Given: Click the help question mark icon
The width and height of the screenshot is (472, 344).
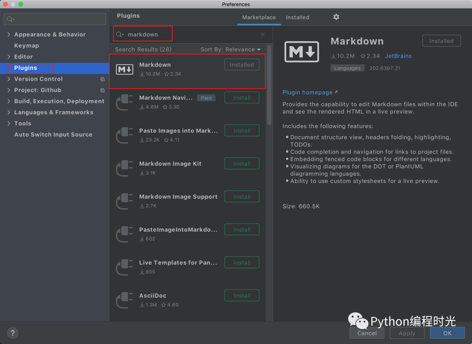Looking at the screenshot, I should [12, 333].
